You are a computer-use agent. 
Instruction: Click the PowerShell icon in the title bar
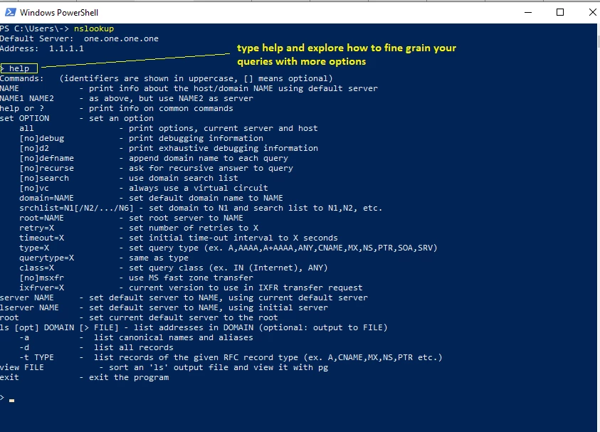[x=11, y=12]
